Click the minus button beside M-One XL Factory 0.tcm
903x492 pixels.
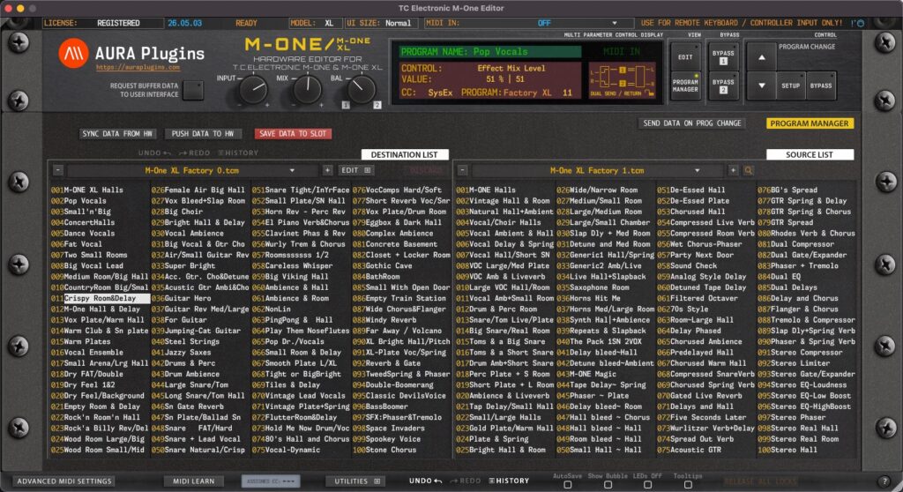[58, 170]
